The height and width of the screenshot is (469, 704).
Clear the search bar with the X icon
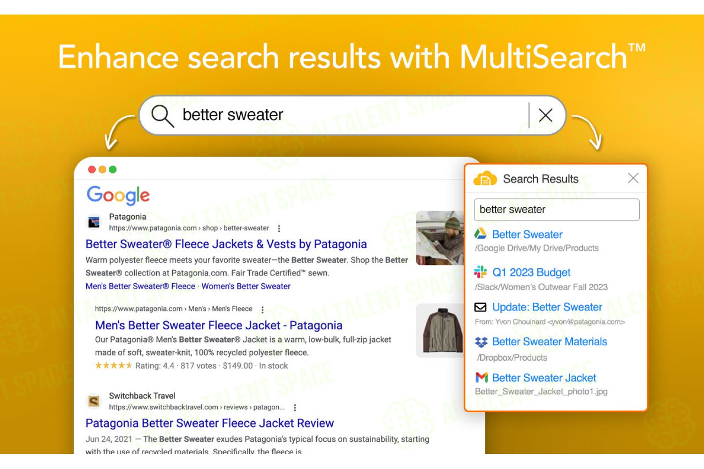click(x=545, y=115)
